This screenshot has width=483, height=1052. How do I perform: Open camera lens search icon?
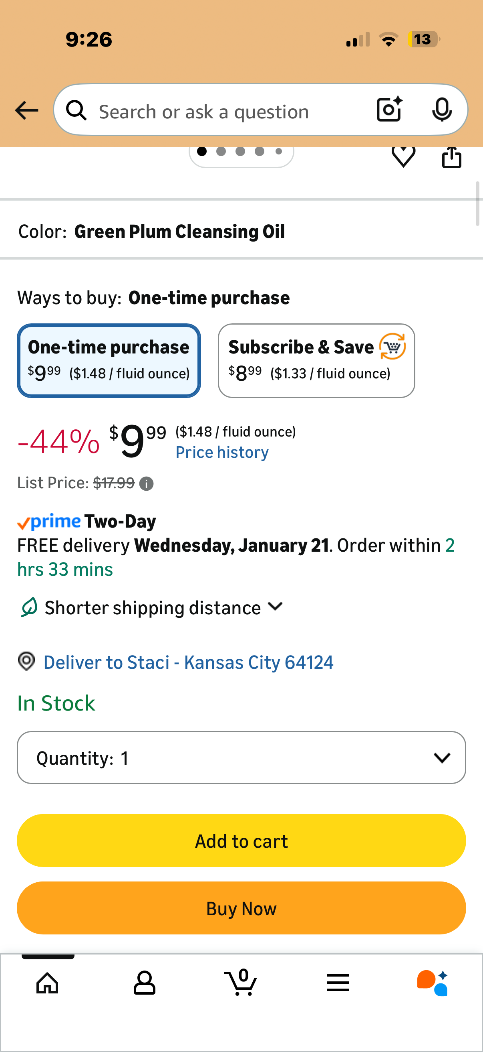(x=389, y=110)
